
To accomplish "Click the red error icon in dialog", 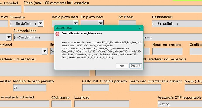I will click(x=57, y=34).
